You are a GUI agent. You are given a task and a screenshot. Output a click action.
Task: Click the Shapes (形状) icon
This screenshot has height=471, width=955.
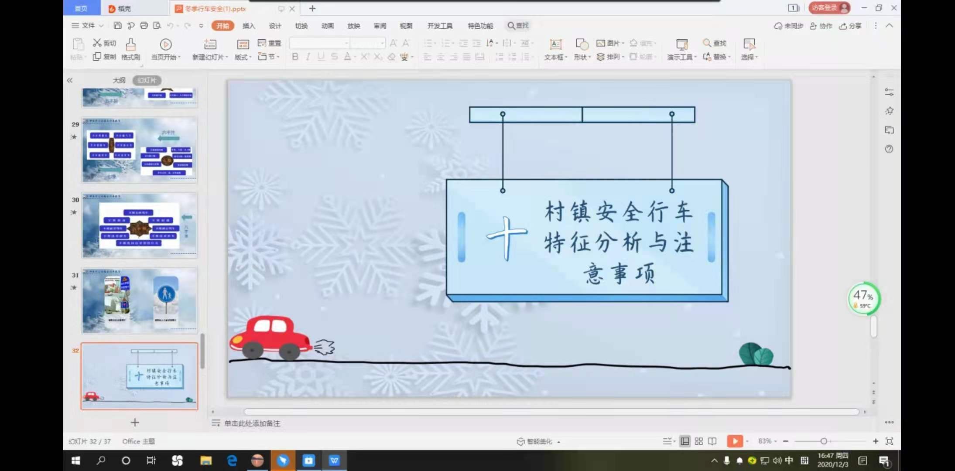pos(582,44)
